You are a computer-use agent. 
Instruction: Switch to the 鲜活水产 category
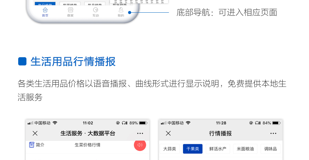218,149
